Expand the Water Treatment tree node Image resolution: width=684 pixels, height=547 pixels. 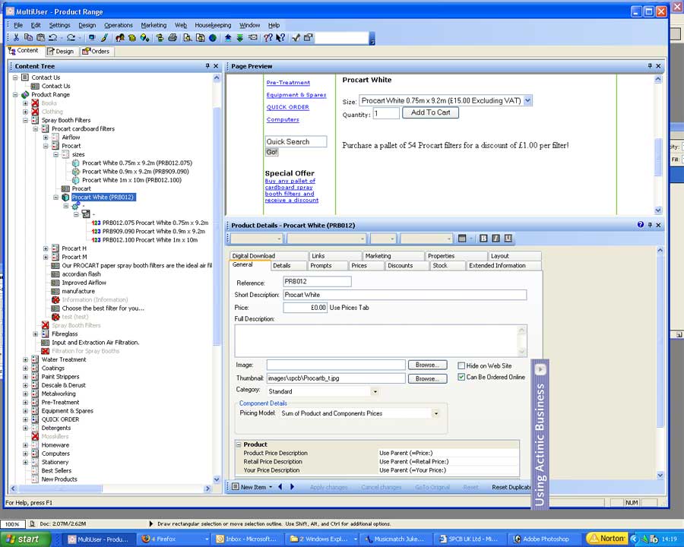[25, 359]
